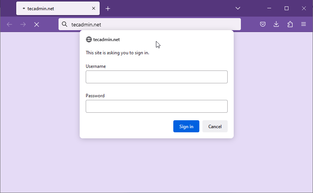Click the Password label

[95, 96]
